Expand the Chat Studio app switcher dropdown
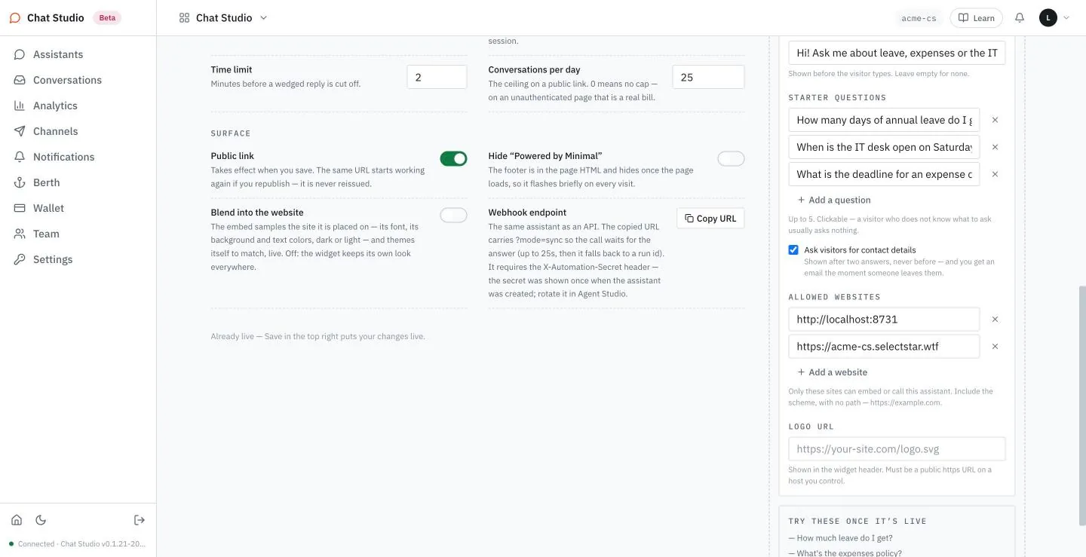 pyautogui.click(x=224, y=17)
